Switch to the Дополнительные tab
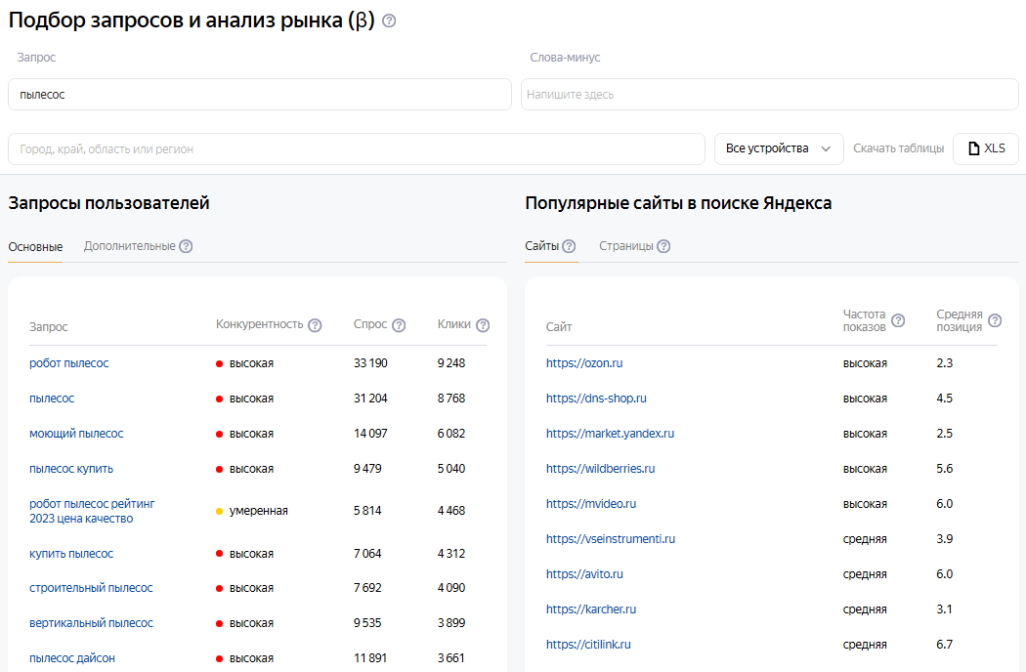This screenshot has height=672, width=1026. click(x=129, y=246)
